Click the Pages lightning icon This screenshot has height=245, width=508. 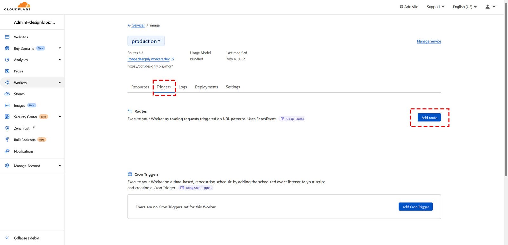click(x=7, y=71)
